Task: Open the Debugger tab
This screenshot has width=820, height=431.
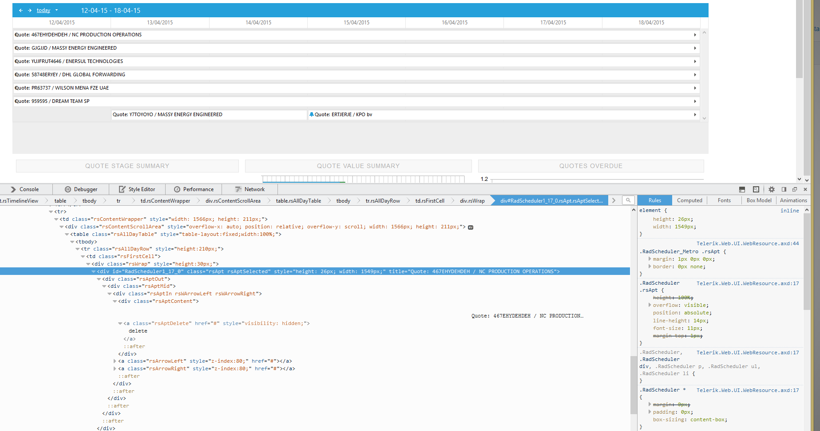Action: (81, 189)
